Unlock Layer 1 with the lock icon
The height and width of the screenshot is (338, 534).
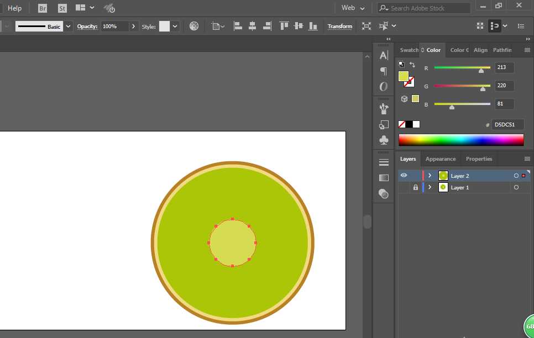pyautogui.click(x=415, y=188)
